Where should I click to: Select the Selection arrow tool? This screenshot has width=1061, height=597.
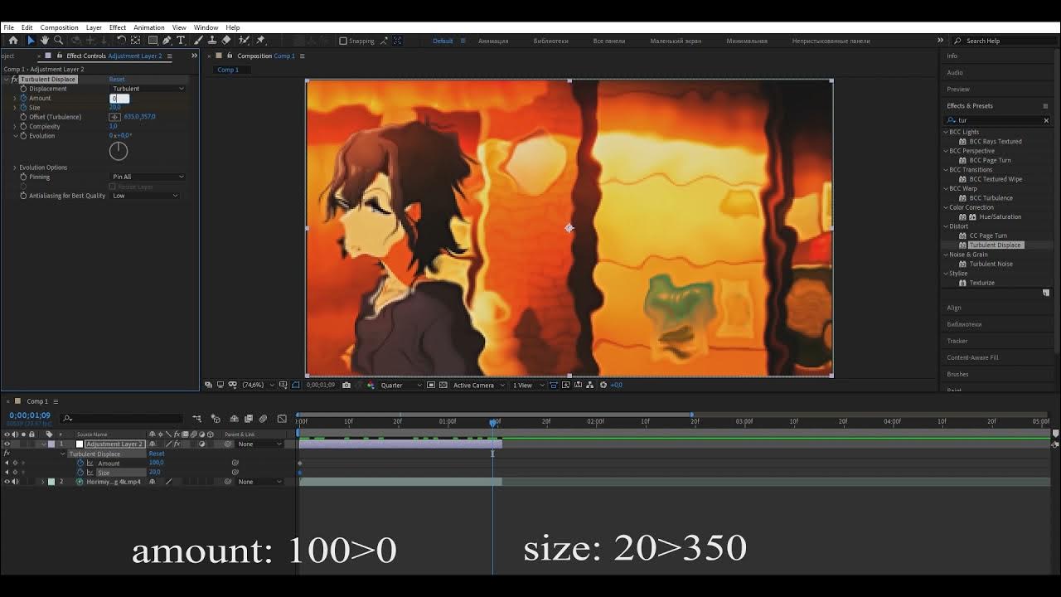[x=31, y=40]
